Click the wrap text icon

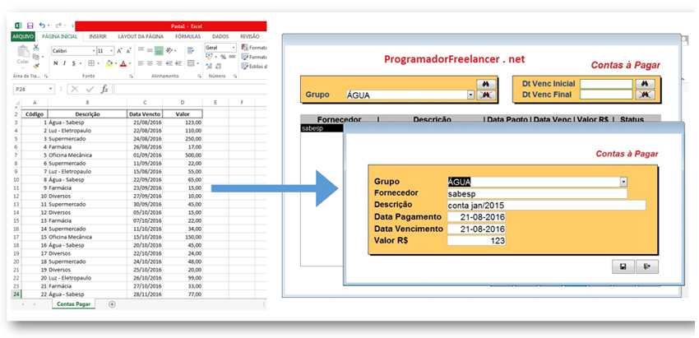[x=191, y=50]
